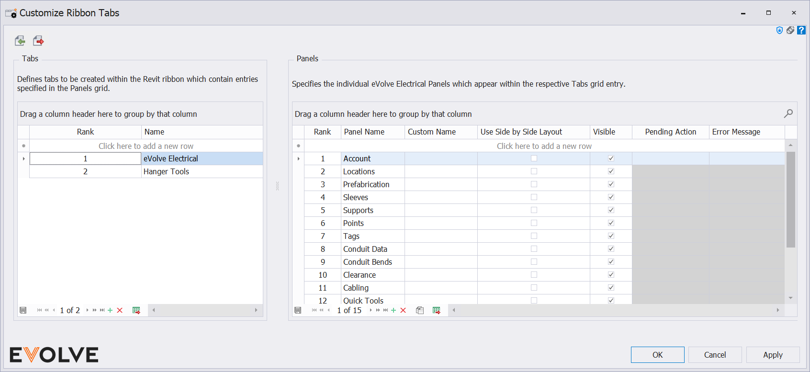
Task: Delete selected row in Tabs grid with red X
Action: click(x=120, y=310)
